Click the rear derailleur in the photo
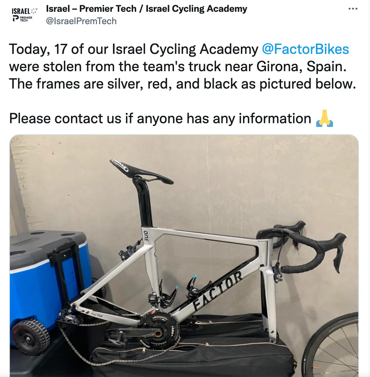 (70, 320)
